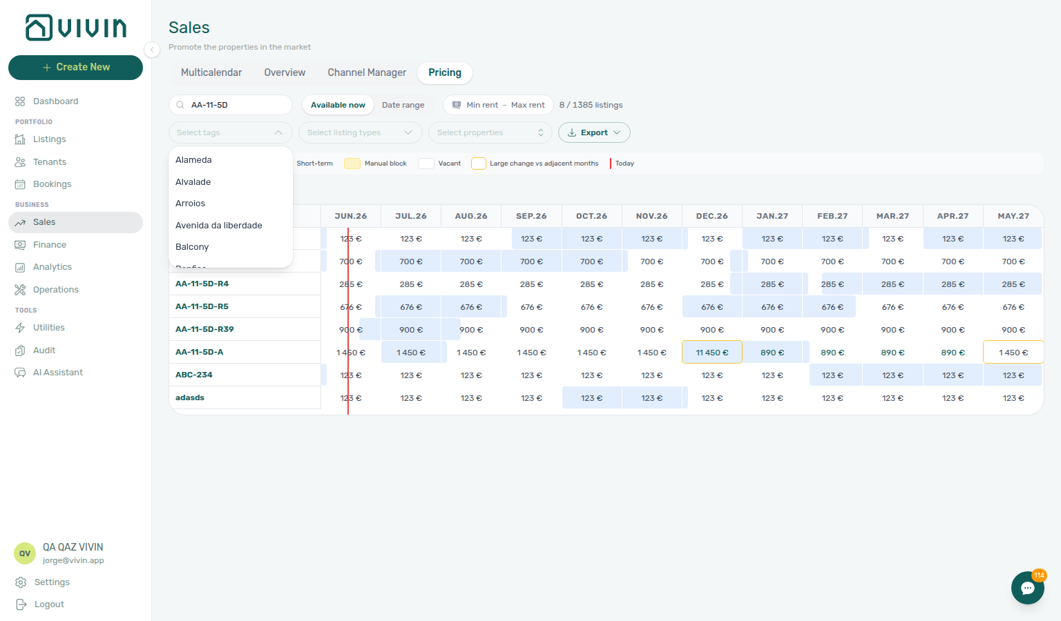1061x621 pixels.
Task: Open the AI Assistant chat icon
Action: pos(20,373)
